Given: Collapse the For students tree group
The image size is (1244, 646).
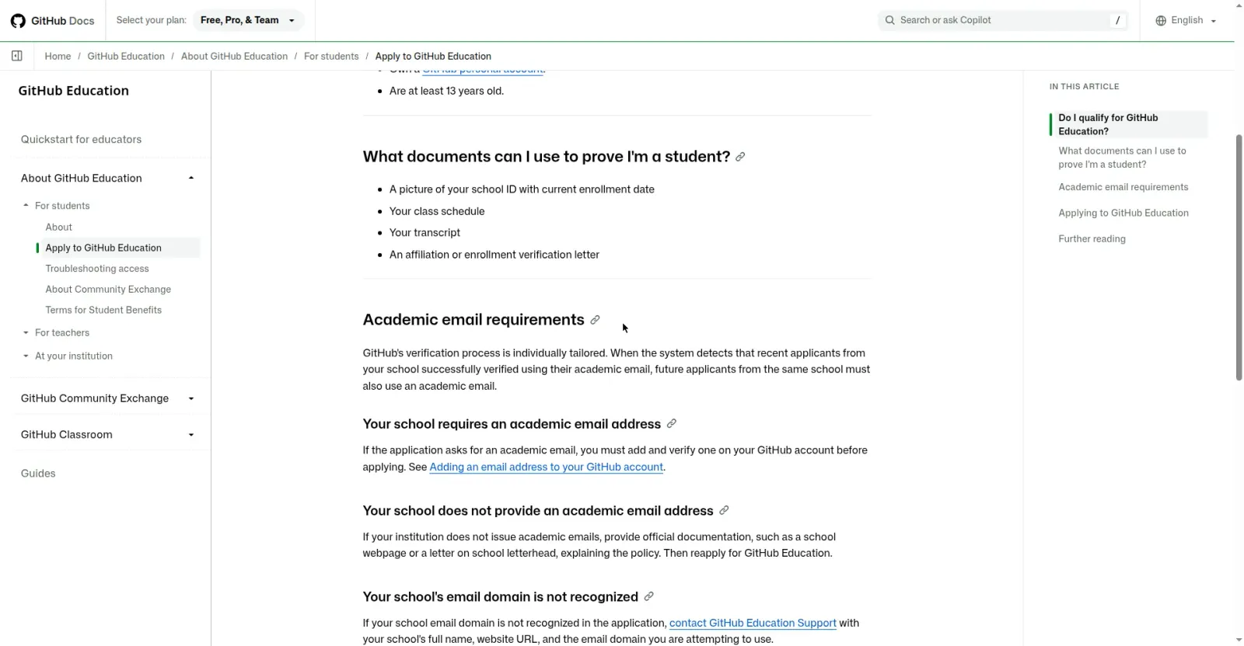Looking at the screenshot, I should [26, 206].
